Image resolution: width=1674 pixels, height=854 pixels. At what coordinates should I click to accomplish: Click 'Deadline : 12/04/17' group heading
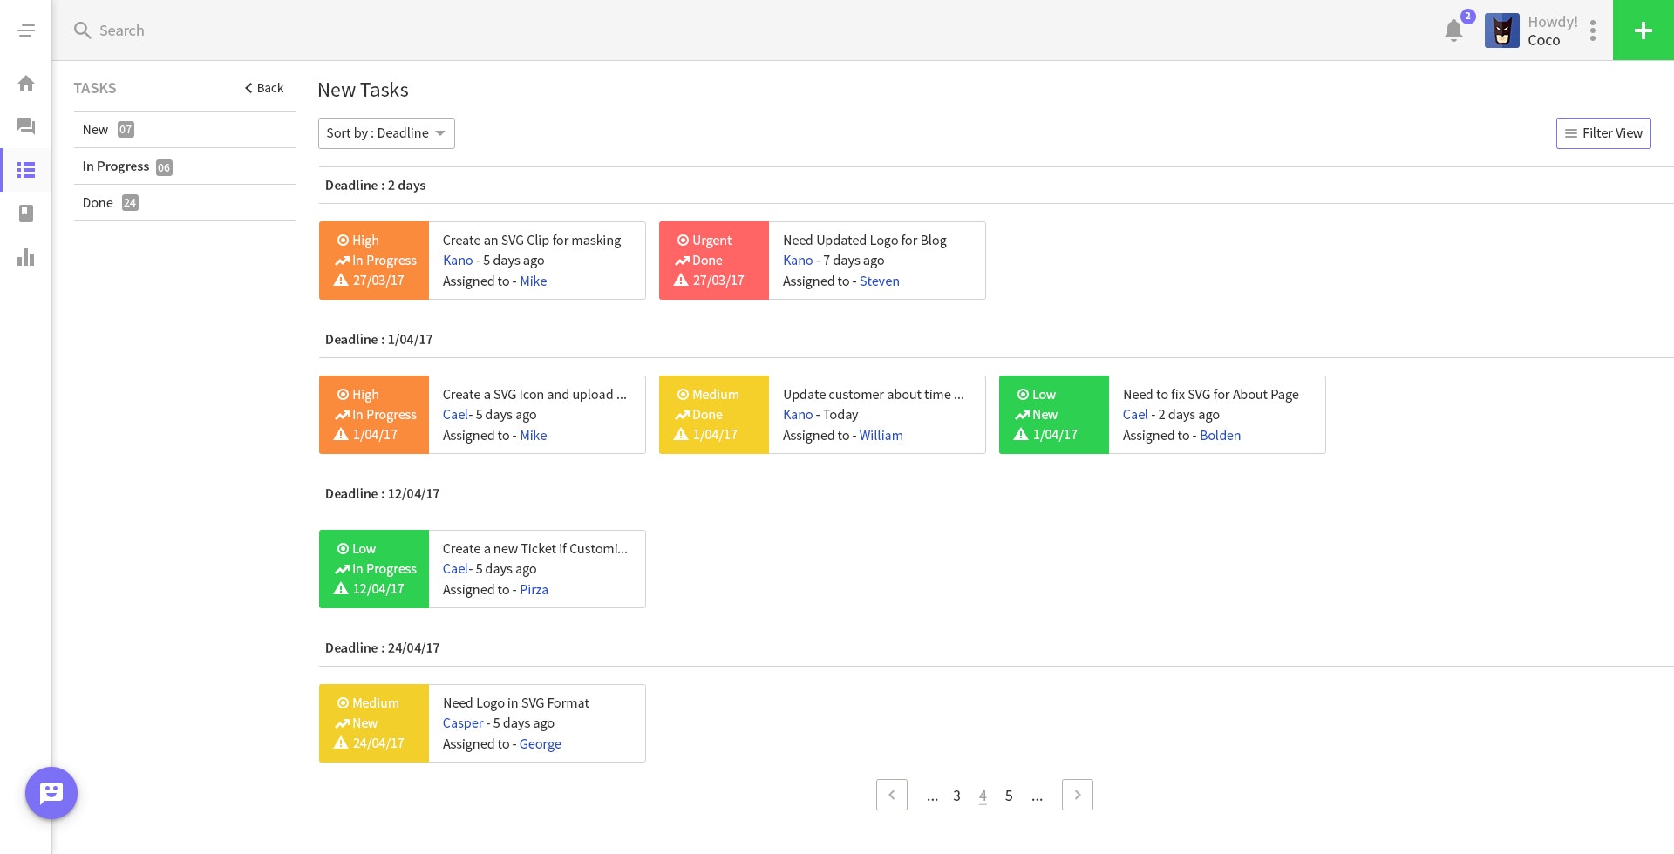click(x=383, y=494)
